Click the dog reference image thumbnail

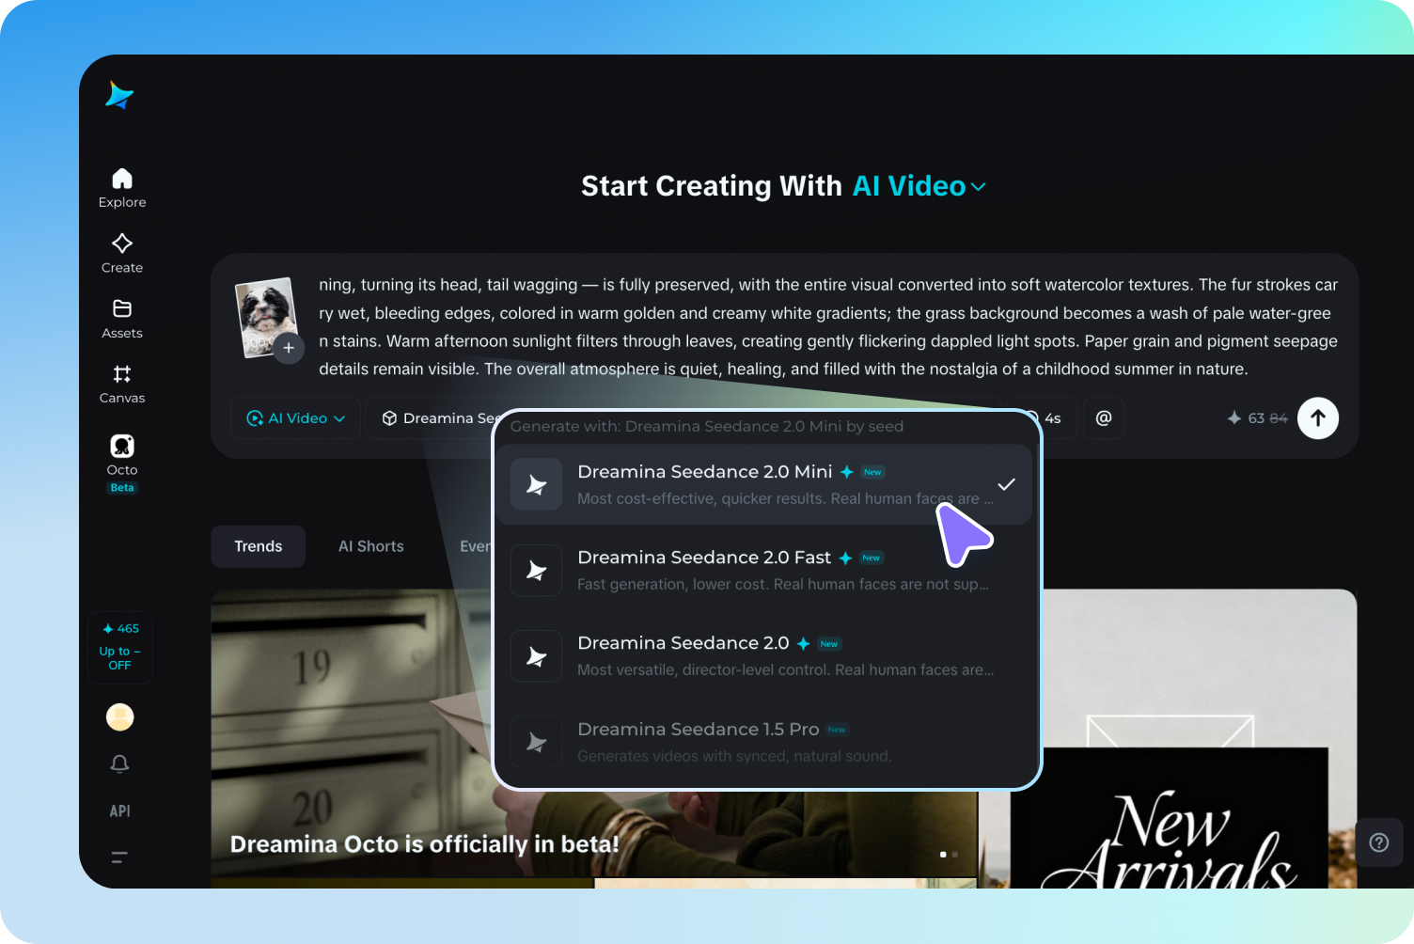click(x=265, y=316)
